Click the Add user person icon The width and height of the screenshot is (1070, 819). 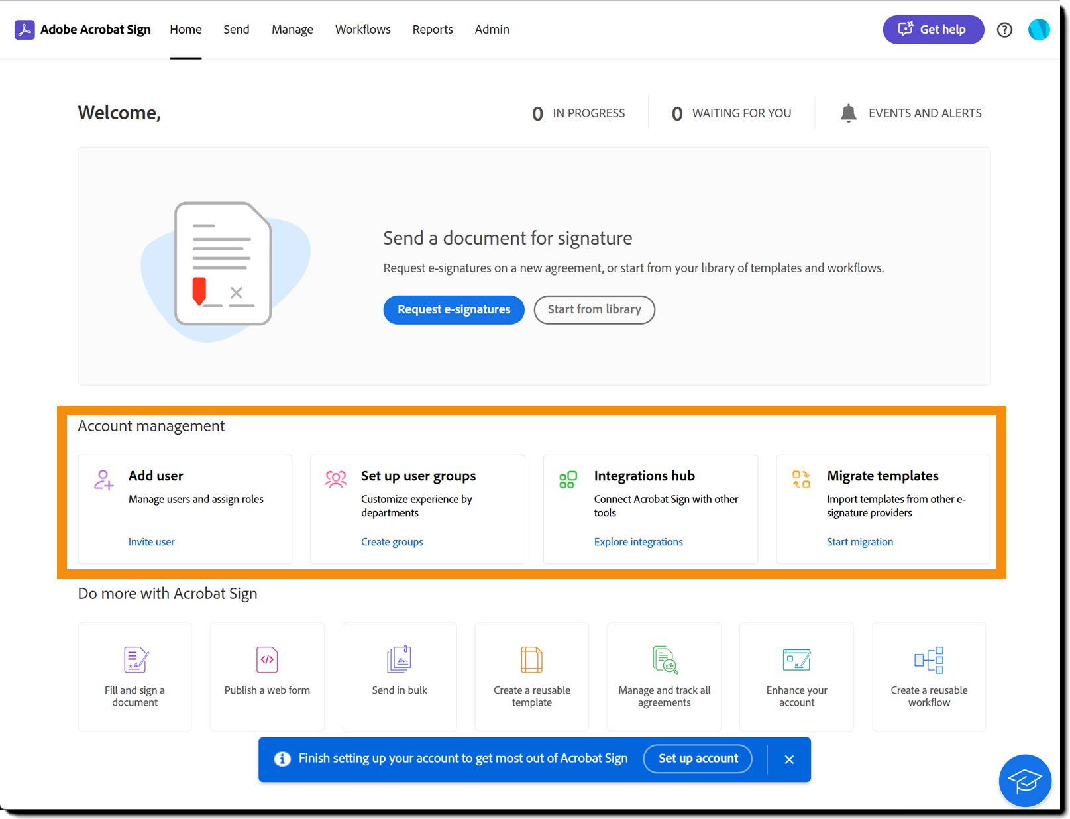103,479
